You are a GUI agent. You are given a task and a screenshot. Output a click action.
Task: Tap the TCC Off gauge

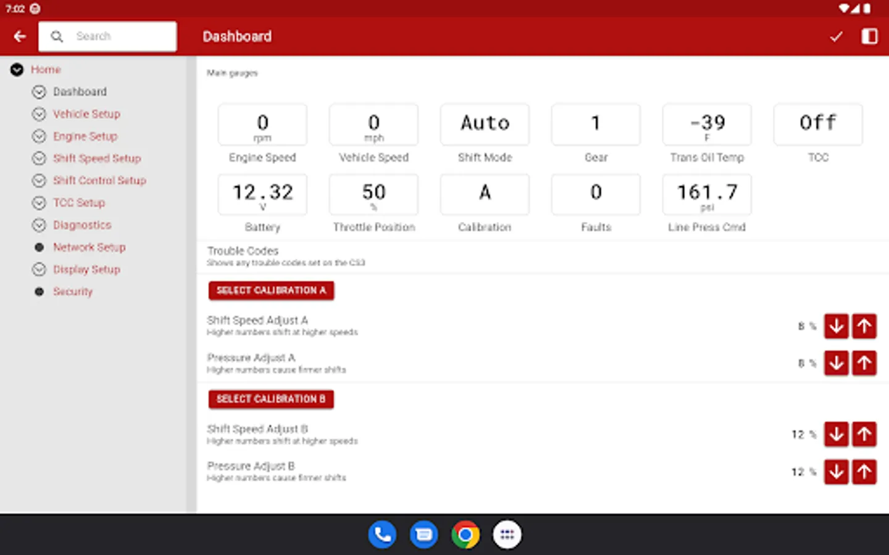818,125
